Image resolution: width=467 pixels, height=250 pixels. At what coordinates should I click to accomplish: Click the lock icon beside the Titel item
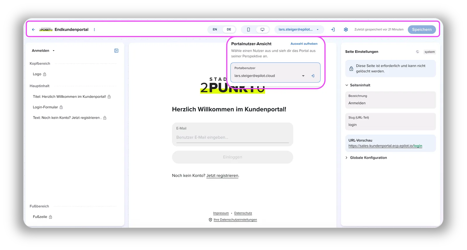click(x=109, y=97)
